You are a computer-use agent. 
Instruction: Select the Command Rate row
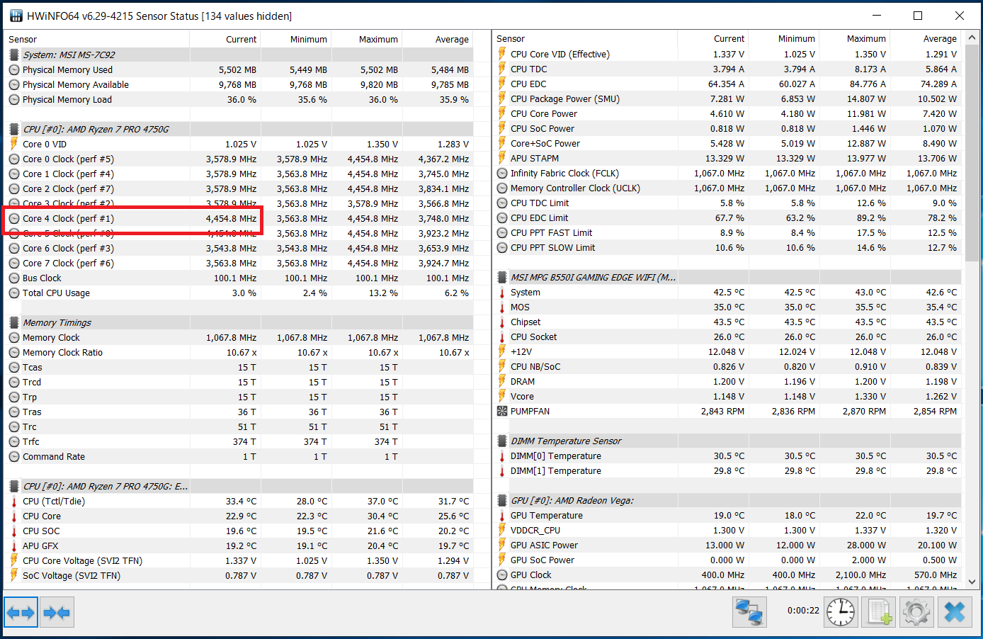[x=239, y=456]
